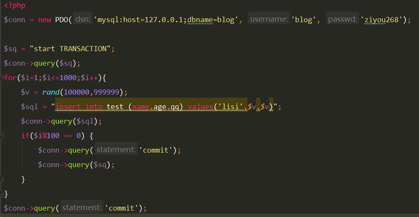
Task: Click the 'values' keyword in SQL string
Action: click(x=201, y=107)
